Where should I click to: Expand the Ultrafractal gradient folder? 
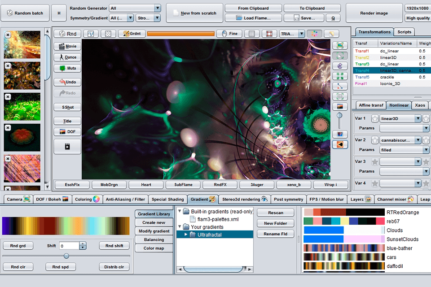point(186,235)
